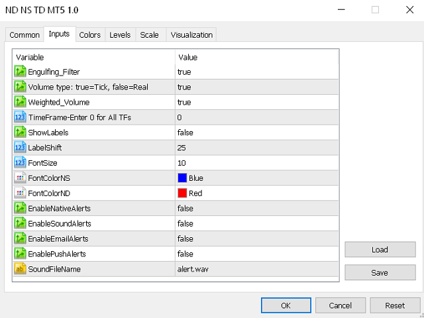Save inputs with the Save button

tap(380, 272)
